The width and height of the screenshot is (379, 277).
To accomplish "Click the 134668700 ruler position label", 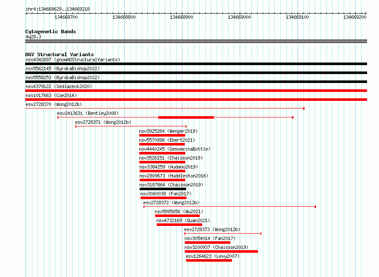I will 66,17.
